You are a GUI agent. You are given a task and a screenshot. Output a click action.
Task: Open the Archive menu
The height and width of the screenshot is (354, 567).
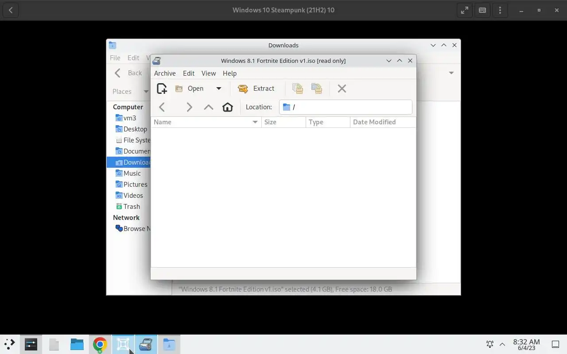[165, 73]
